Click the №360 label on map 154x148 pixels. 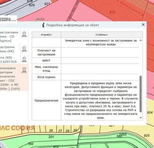click(x=40, y=19)
